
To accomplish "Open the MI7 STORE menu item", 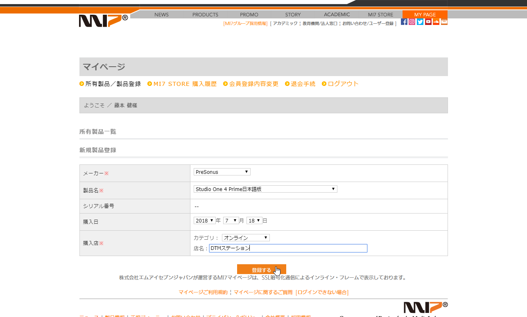I will 380,14.
